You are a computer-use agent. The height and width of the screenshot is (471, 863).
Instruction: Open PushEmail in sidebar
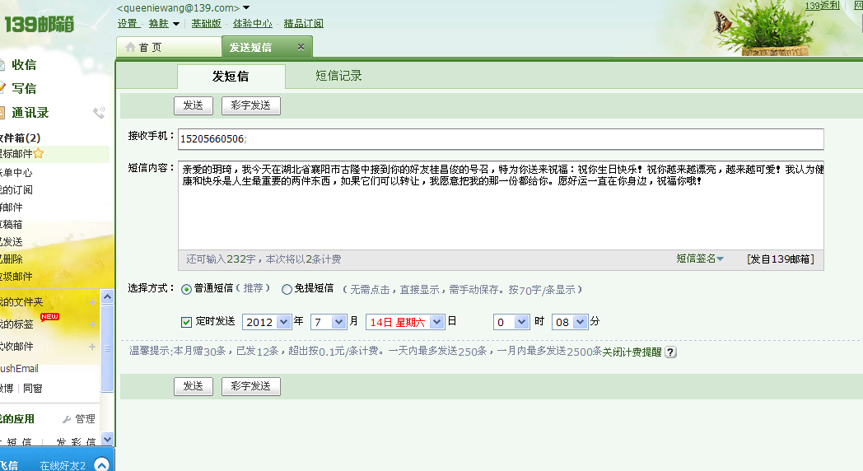point(19,369)
